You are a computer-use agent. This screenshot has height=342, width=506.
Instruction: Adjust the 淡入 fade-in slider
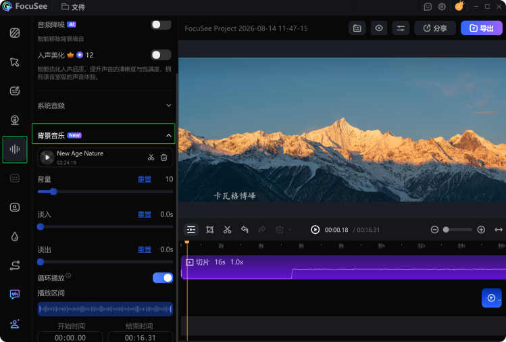coord(105,226)
